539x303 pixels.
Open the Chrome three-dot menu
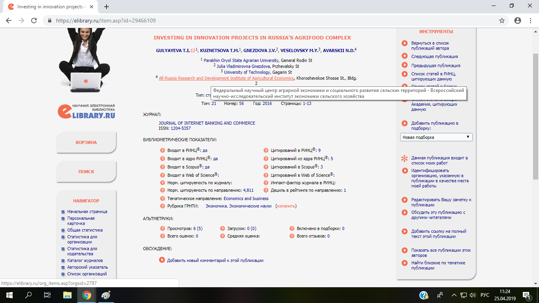click(530, 21)
